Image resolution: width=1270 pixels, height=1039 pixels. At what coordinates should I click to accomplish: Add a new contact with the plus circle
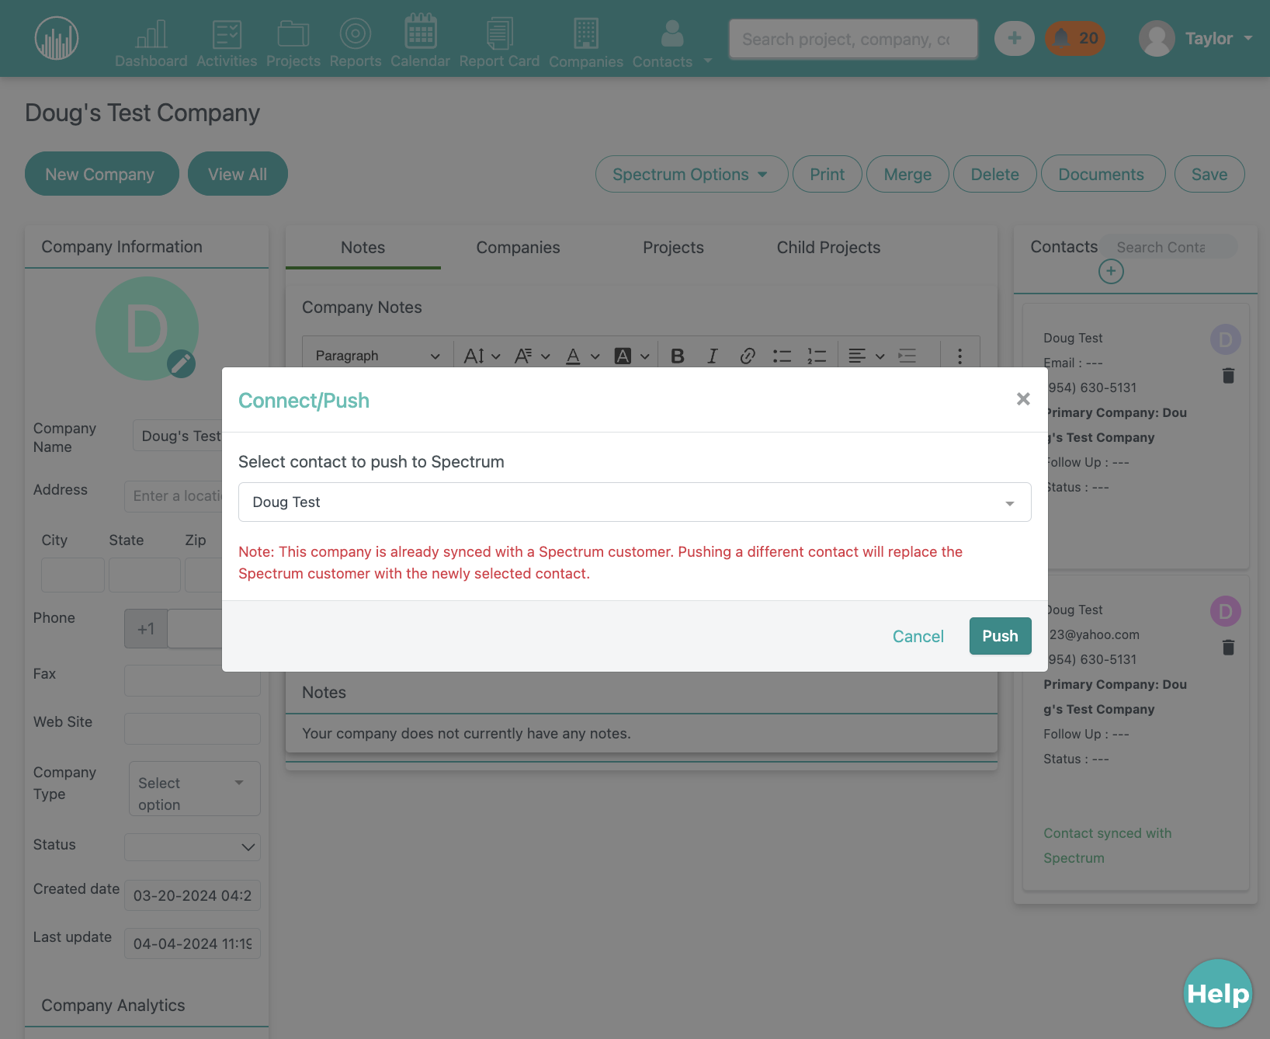pos(1111,271)
